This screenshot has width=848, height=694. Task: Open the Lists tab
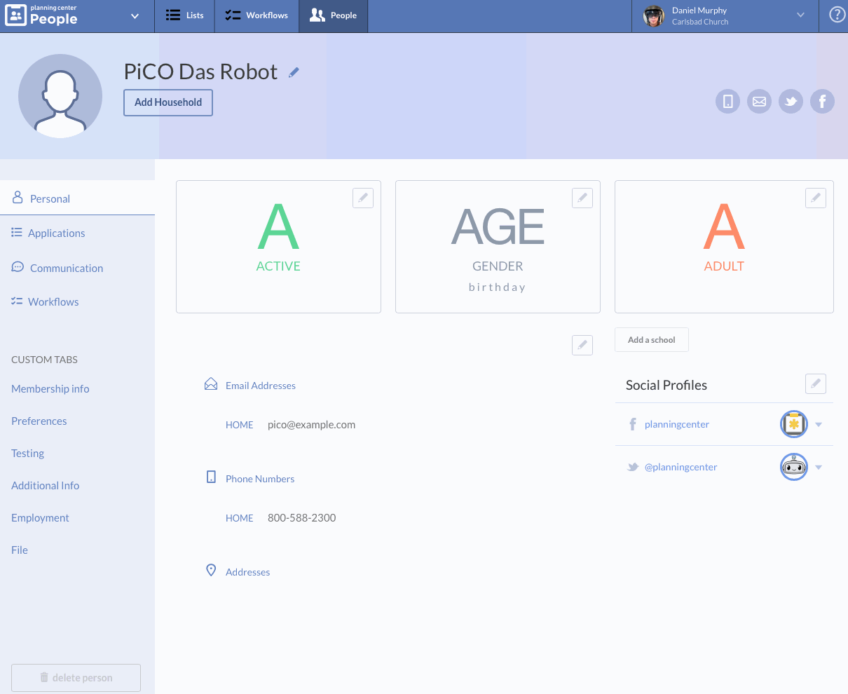185,15
